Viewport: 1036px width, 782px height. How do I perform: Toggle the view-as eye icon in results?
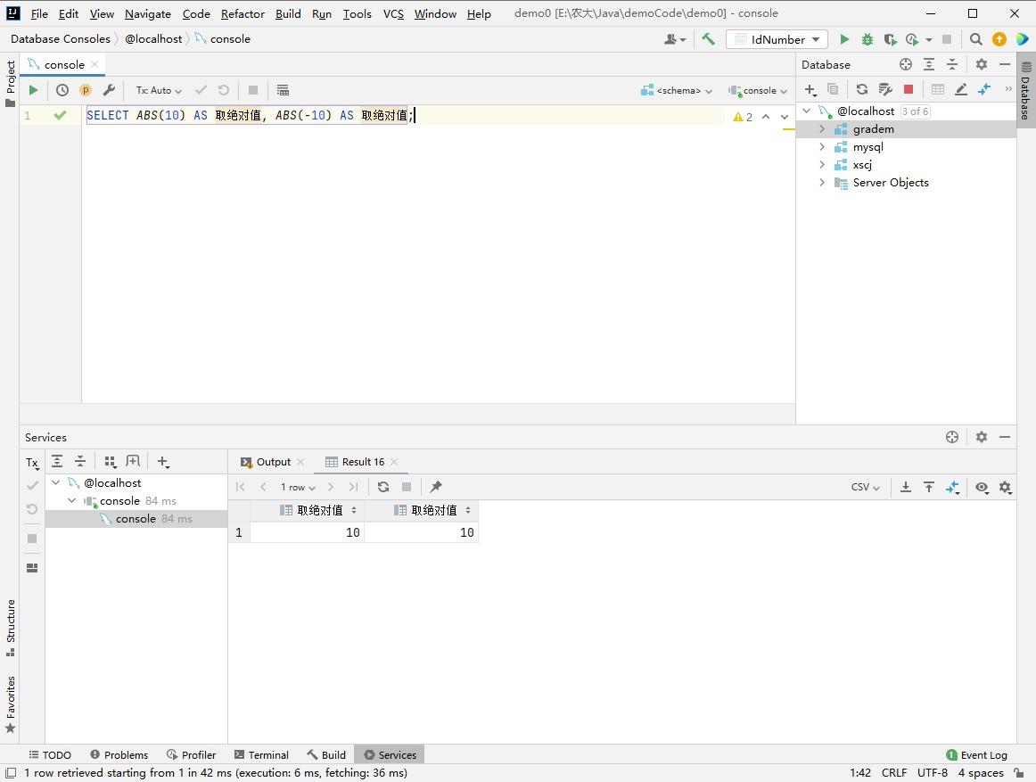(982, 487)
